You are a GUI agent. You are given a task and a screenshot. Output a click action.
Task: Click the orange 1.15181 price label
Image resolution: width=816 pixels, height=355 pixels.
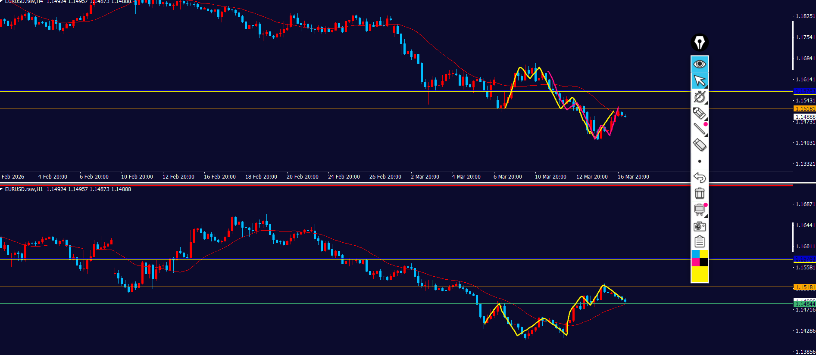click(804, 109)
